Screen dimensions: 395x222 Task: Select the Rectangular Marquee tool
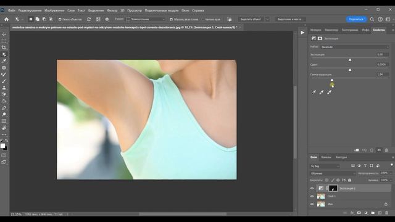coord(4,41)
